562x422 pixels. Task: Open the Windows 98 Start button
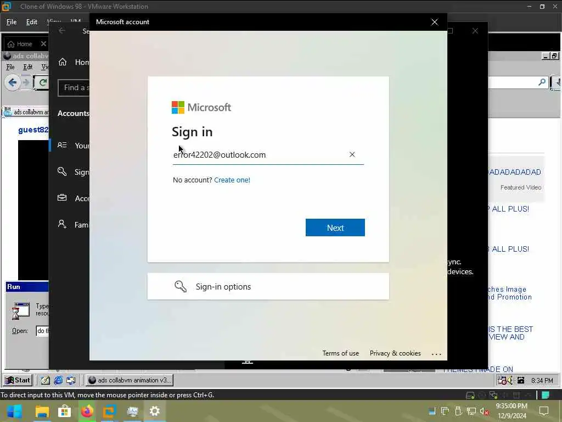(17, 380)
